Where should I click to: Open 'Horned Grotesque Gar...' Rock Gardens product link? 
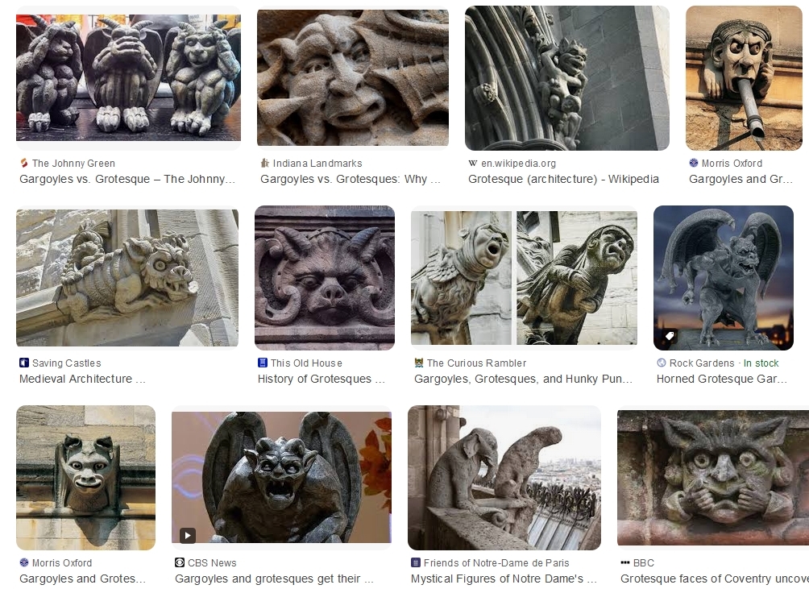coord(721,379)
